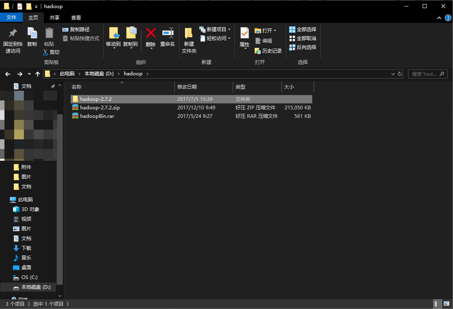
Task: Click 本地磁盘 (D:) breadcrumb
Action: coord(99,74)
